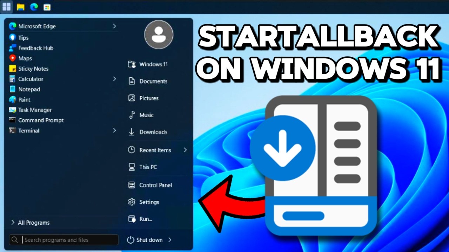Viewport: 449px width, 252px height.
Task: Click the Shut down power icon
Action: (130, 240)
